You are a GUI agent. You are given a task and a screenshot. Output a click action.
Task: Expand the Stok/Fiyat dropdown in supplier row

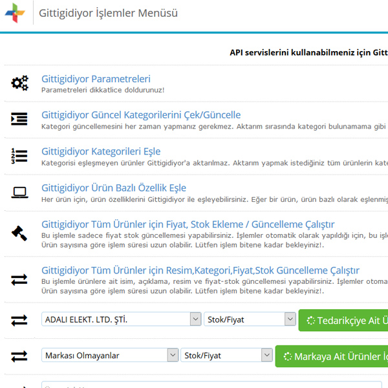tap(250, 319)
